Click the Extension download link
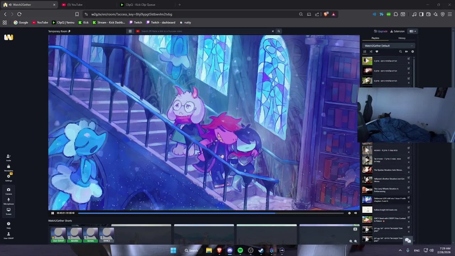This screenshot has width=455, height=256. click(397, 31)
